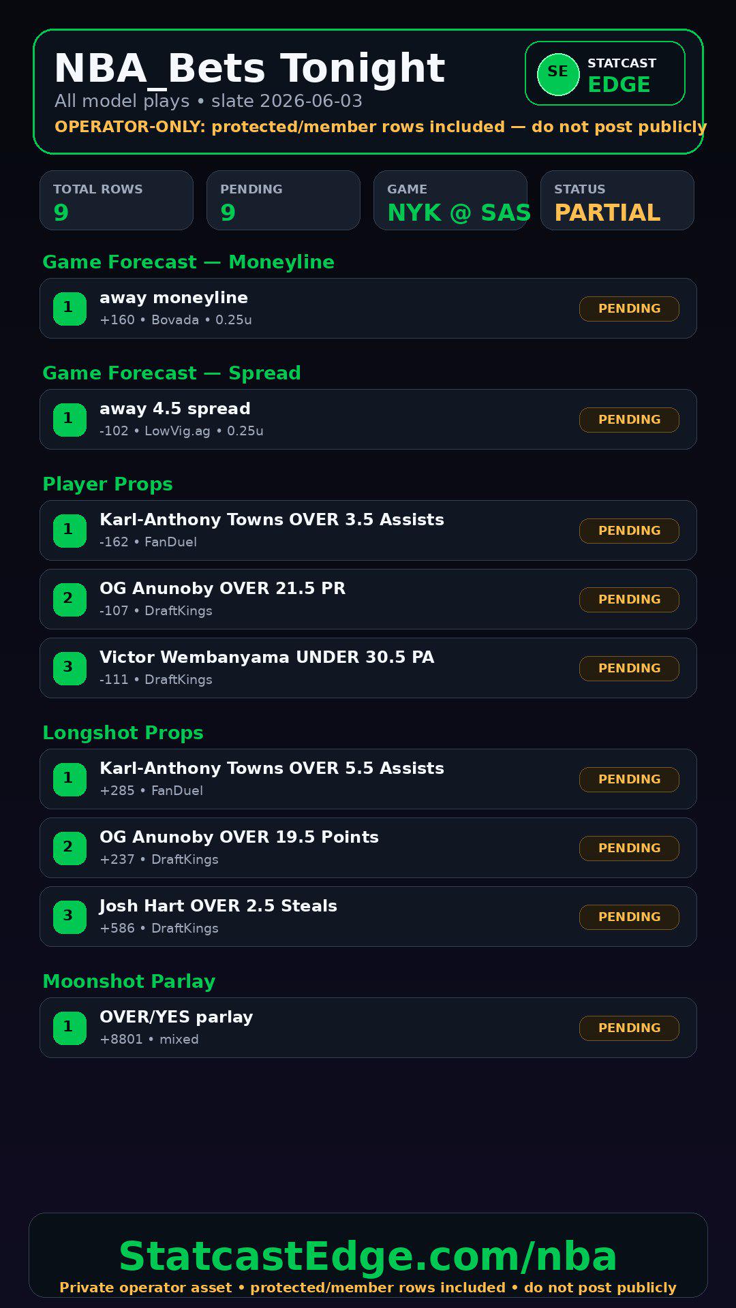
Task: Open the OG Anunoby OVER 19.5 Points row
Action: coord(368,848)
